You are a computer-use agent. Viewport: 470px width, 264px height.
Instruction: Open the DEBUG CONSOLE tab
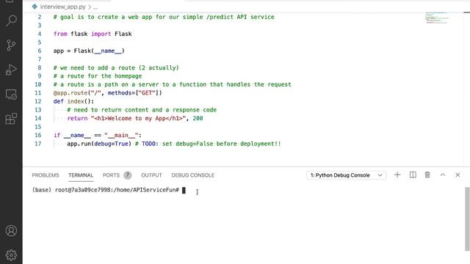click(192, 175)
